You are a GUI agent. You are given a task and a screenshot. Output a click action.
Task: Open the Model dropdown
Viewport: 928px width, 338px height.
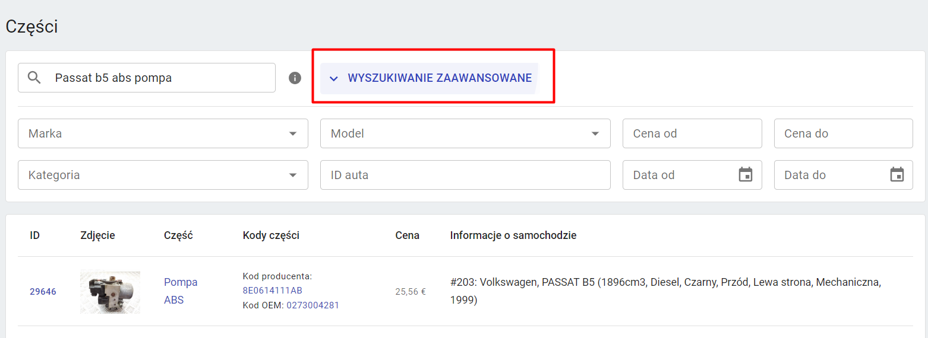click(x=465, y=133)
